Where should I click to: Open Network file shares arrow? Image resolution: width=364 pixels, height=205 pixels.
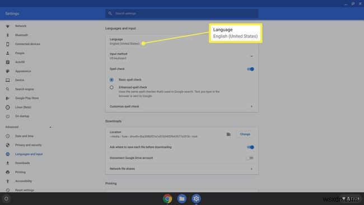251,169
